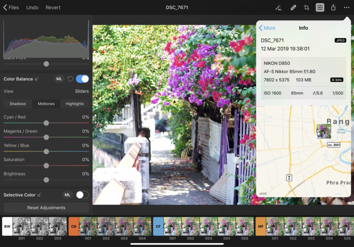Screen dimensions: 354x247
Task: Open the three-dot more options menu
Action: (x=347, y=7)
